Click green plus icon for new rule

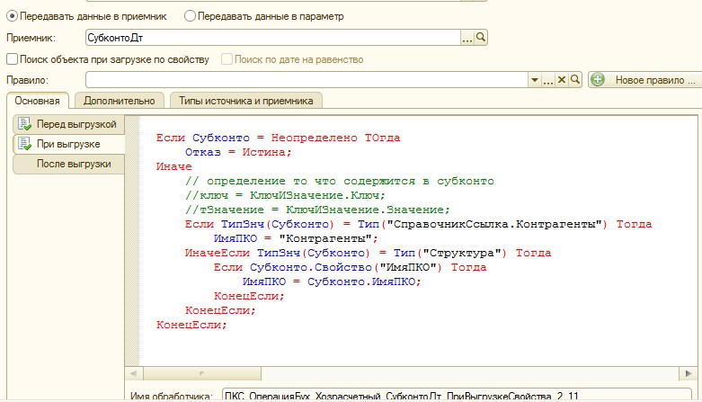coord(598,80)
